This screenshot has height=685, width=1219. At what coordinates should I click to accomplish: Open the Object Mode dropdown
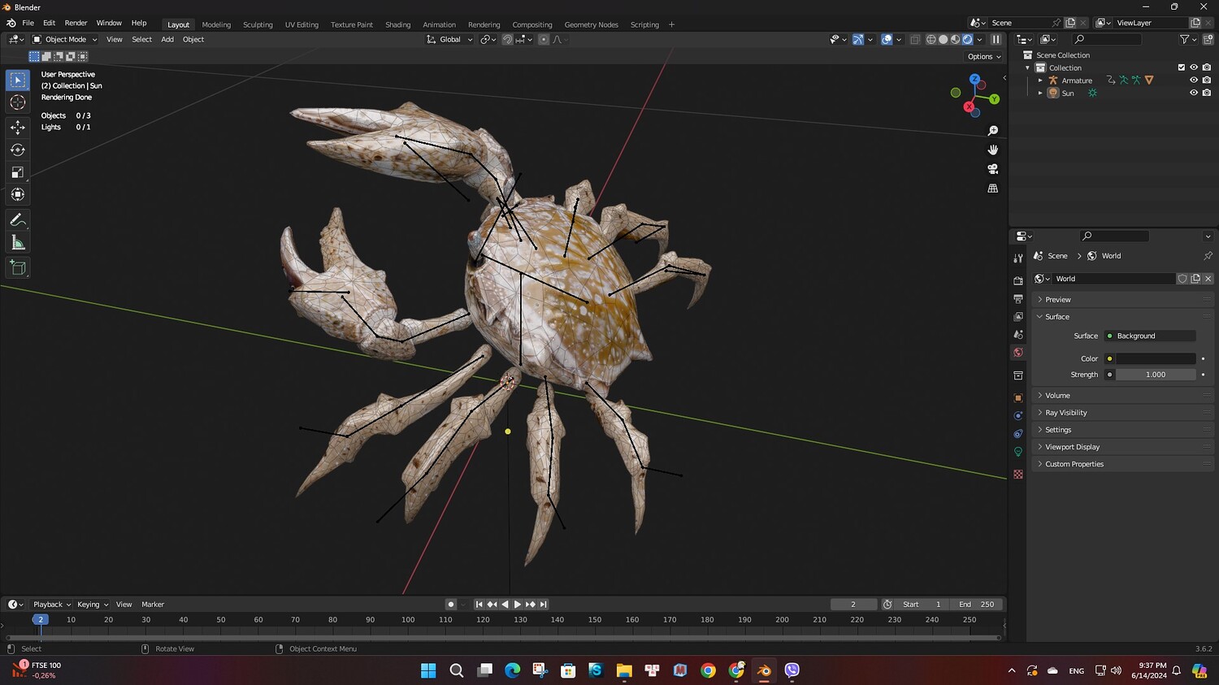[65, 39]
